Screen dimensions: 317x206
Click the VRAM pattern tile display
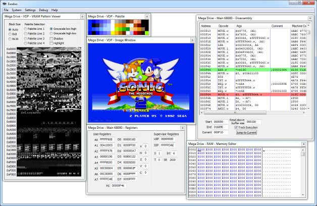[49, 112]
